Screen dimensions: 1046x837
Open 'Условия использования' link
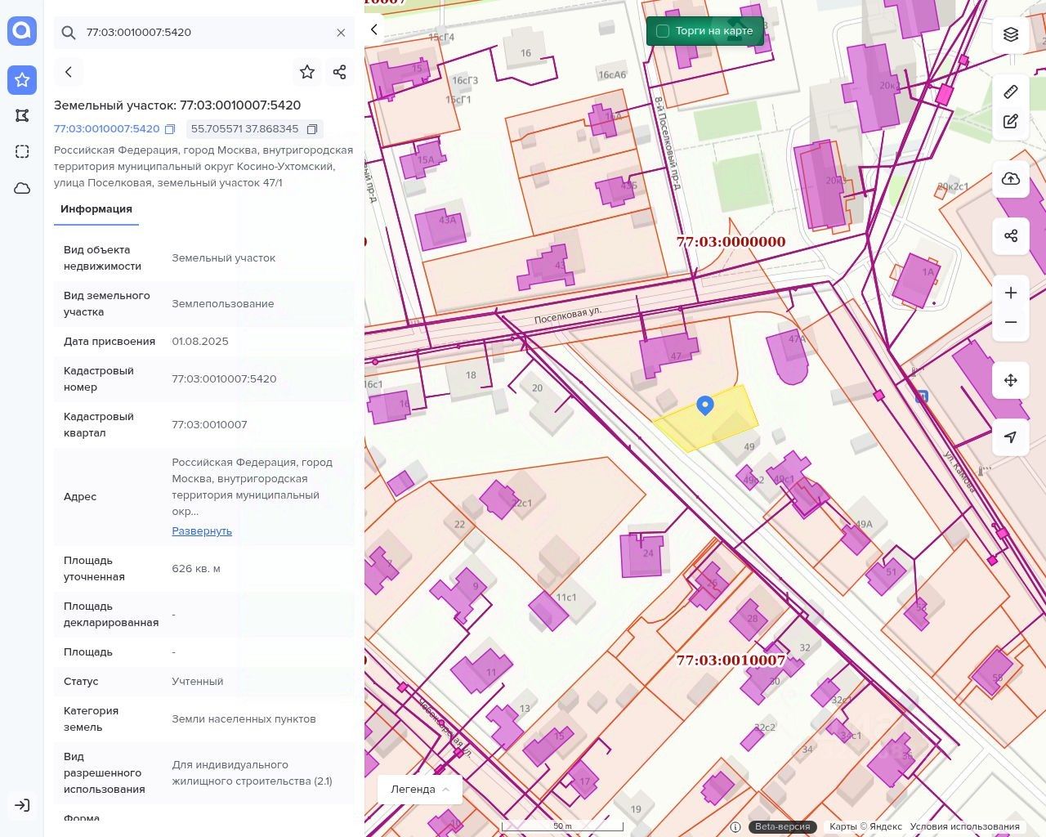[x=964, y=826]
